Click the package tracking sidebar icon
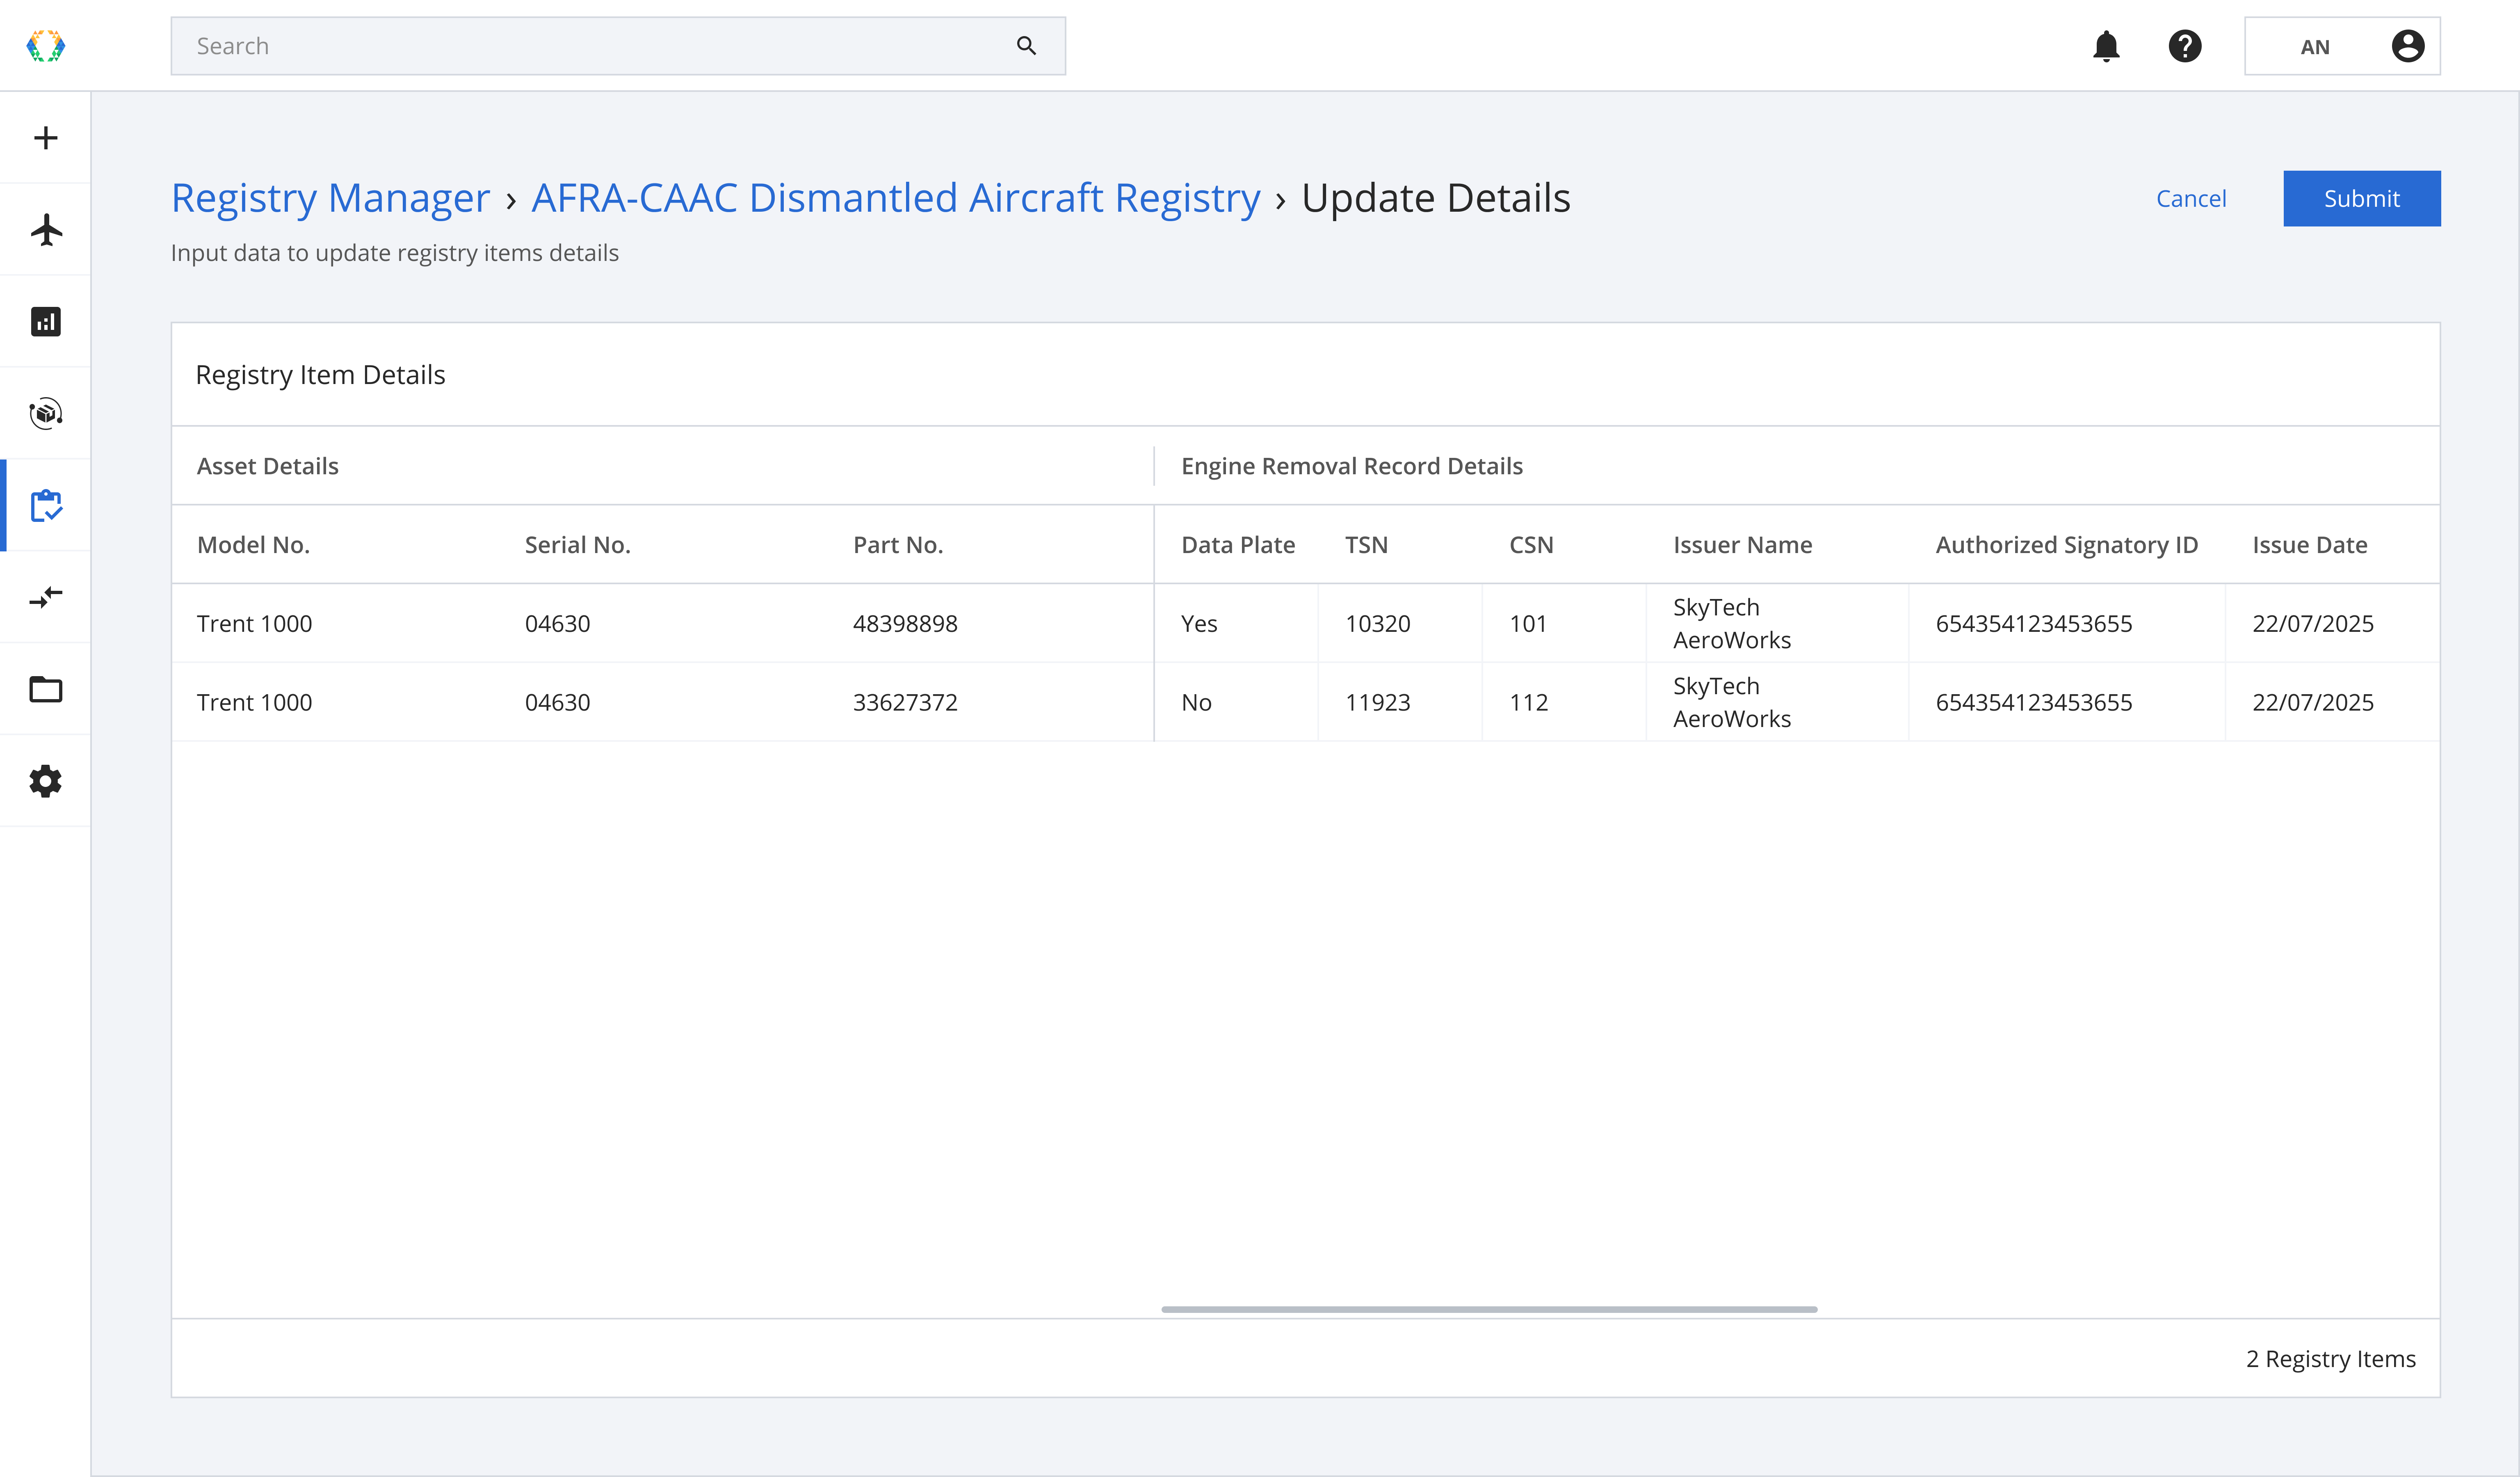Viewport: 2520px width, 1477px height. point(45,414)
